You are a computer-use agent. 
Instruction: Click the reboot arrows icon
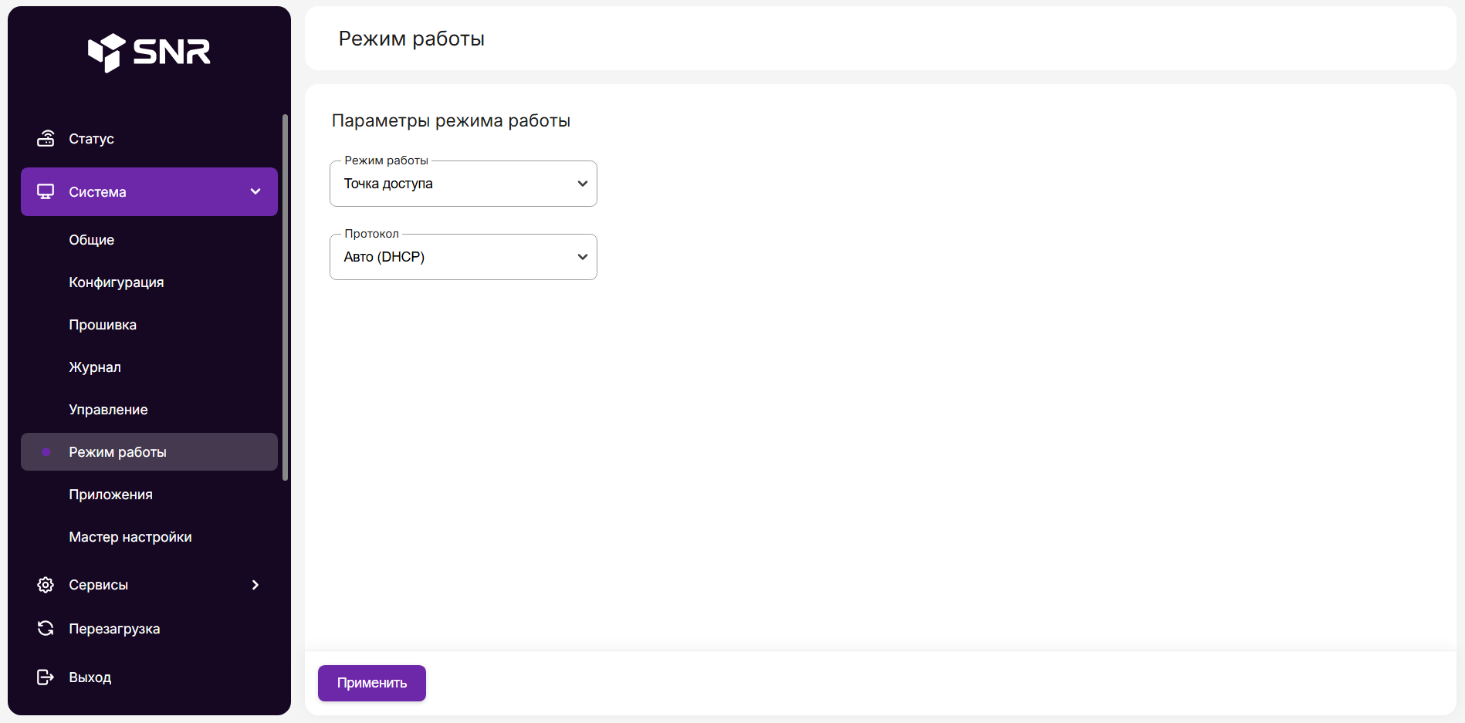tap(46, 629)
